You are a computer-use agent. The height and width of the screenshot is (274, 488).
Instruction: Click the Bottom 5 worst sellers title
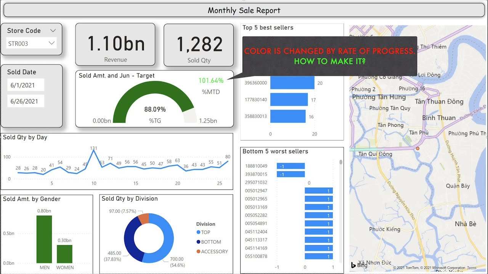[x=275, y=151]
